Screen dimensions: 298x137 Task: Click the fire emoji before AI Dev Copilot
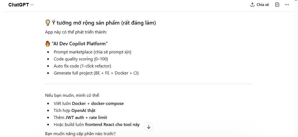[x=48, y=44]
